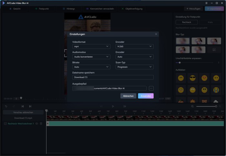
Task: Select the first gaussian blur type thumbnail
Action: tap(183, 41)
